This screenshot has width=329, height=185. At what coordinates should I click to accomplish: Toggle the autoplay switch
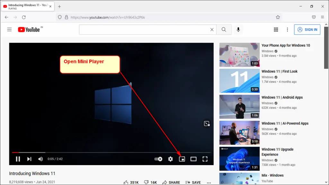point(158,159)
